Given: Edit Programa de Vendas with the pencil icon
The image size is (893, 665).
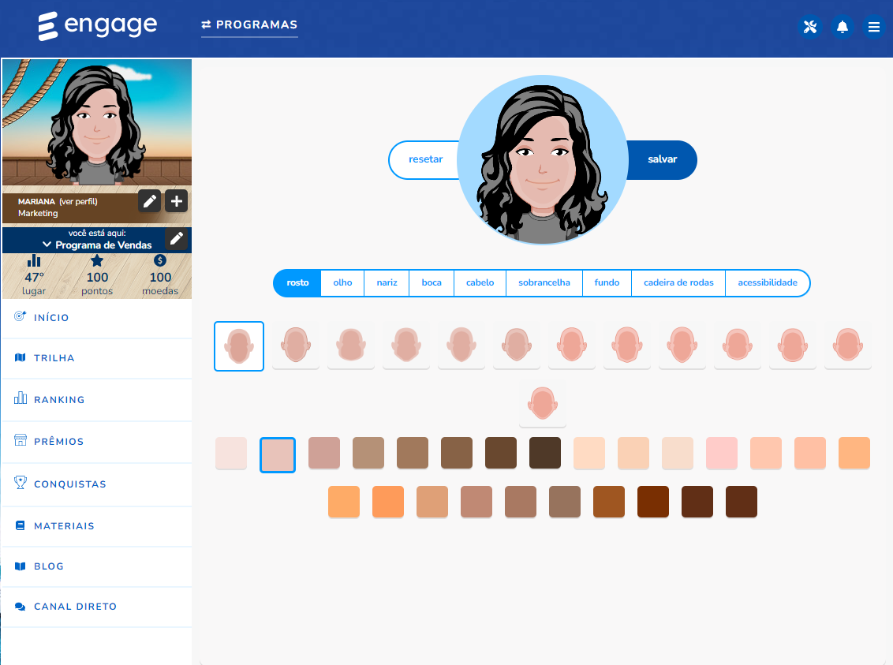Looking at the screenshot, I should (177, 239).
